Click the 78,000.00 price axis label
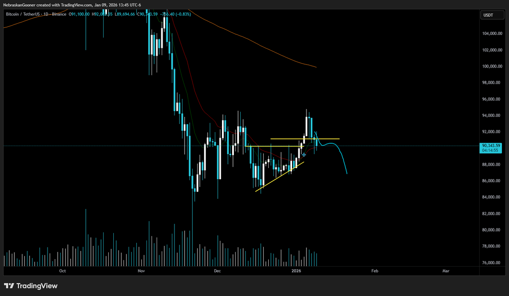This screenshot has height=296, width=509. click(491, 246)
